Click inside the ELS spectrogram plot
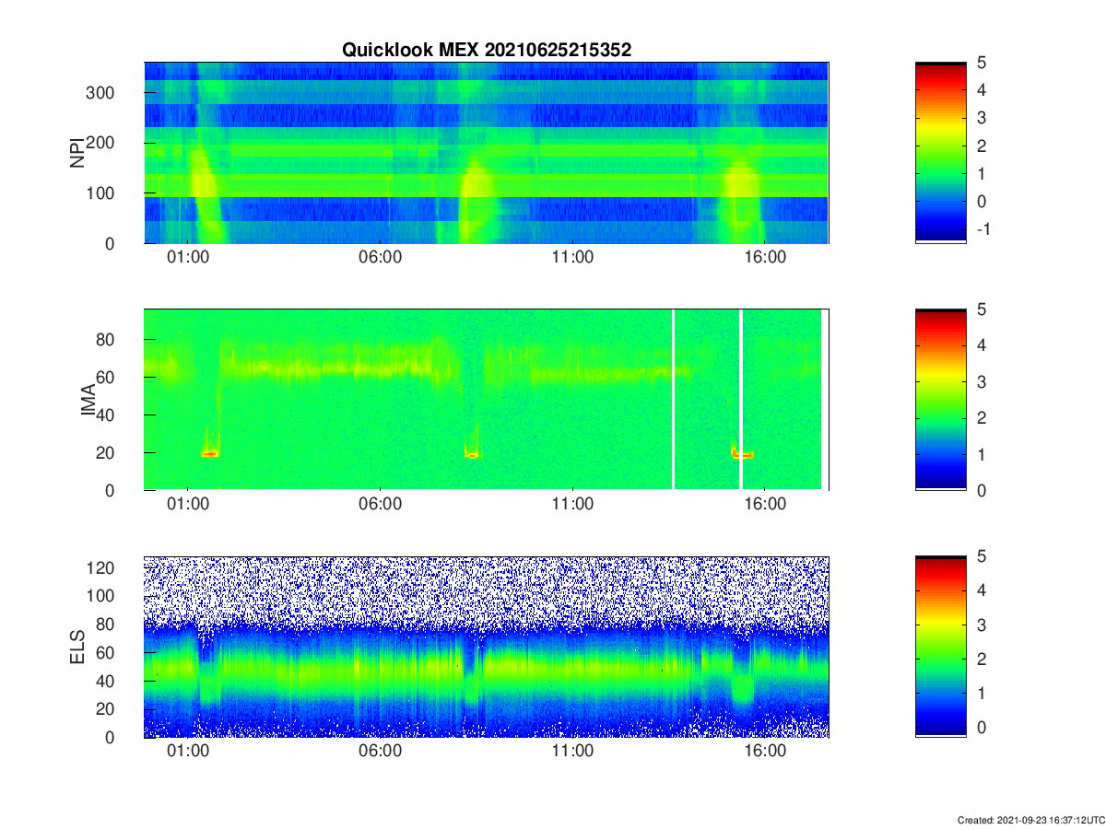The width and height of the screenshot is (1106, 829). tap(487, 647)
